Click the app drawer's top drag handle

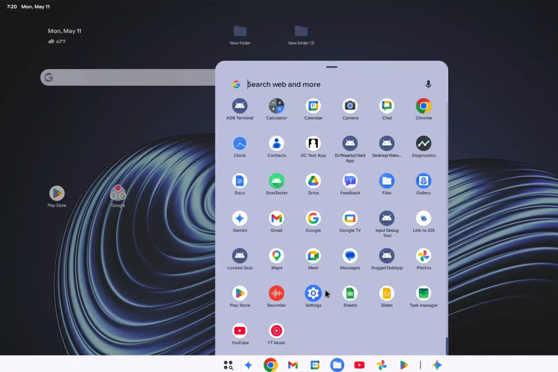point(332,67)
